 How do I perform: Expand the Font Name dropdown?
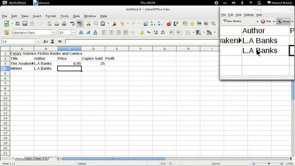53,32
